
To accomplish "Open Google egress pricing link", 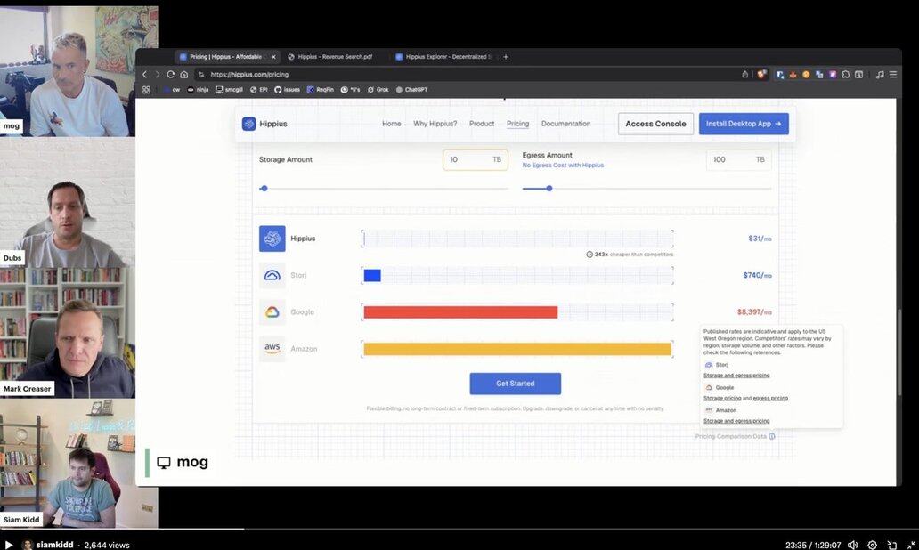I will [x=770, y=399].
